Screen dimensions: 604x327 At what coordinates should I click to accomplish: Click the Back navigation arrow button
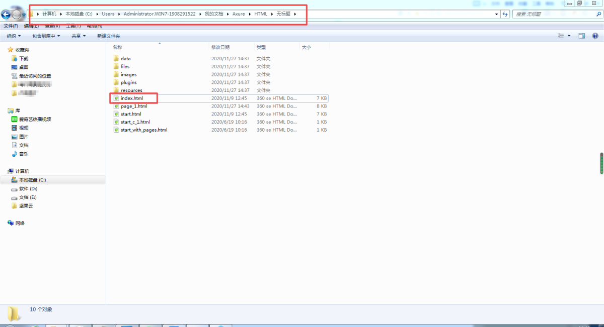point(6,15)
